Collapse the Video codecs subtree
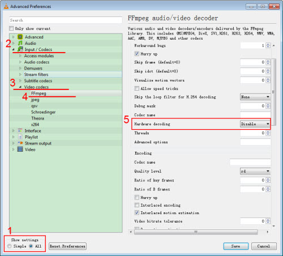 click(x=20, y=87)
